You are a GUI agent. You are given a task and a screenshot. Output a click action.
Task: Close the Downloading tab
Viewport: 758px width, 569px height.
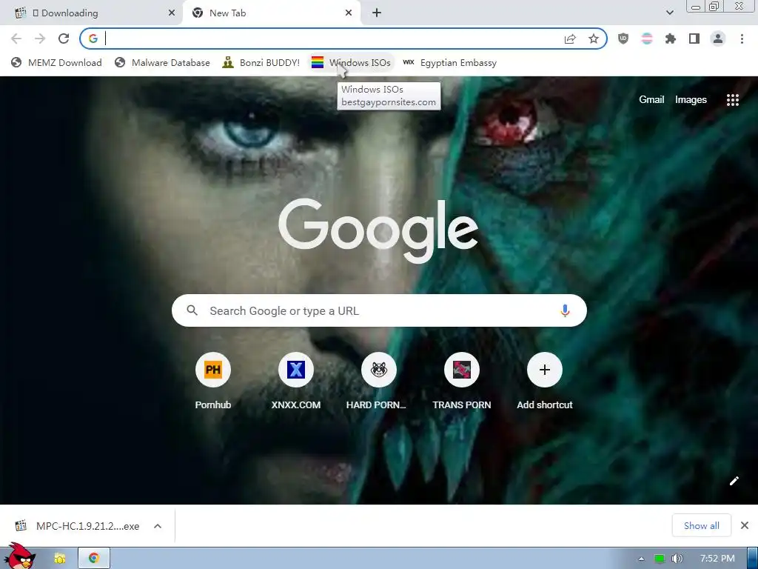[172, 13]
